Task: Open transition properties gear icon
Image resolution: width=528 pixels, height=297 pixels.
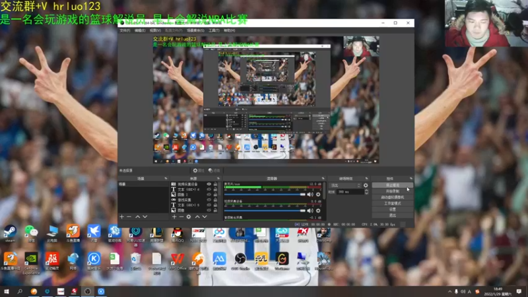Action: (366, 185)
